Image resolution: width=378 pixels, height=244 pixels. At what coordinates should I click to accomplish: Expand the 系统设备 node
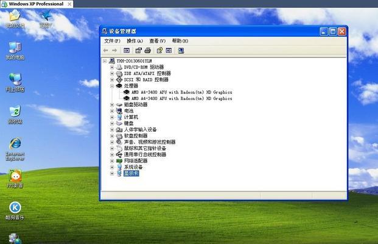tap(112, 167)
